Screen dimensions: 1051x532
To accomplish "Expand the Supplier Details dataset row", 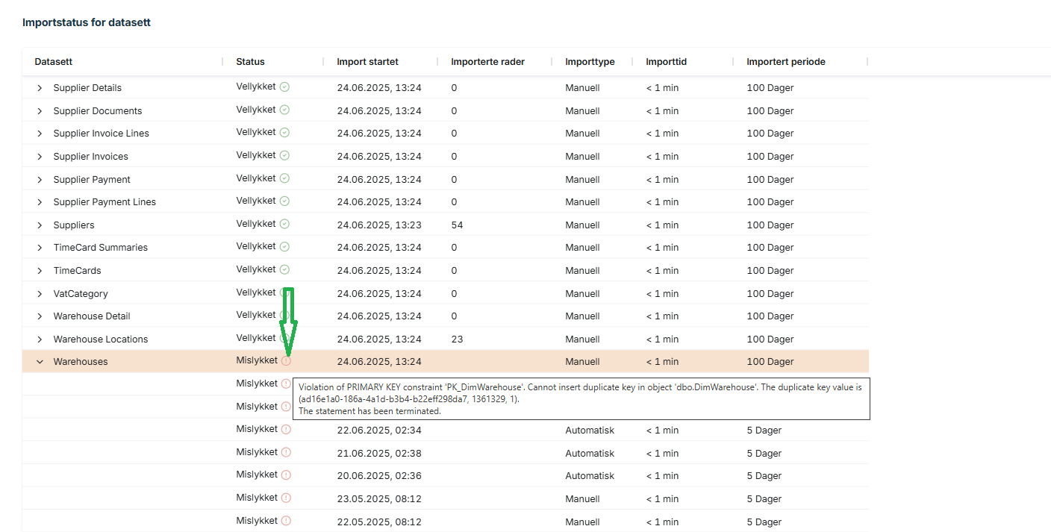I will click(40, 88).
